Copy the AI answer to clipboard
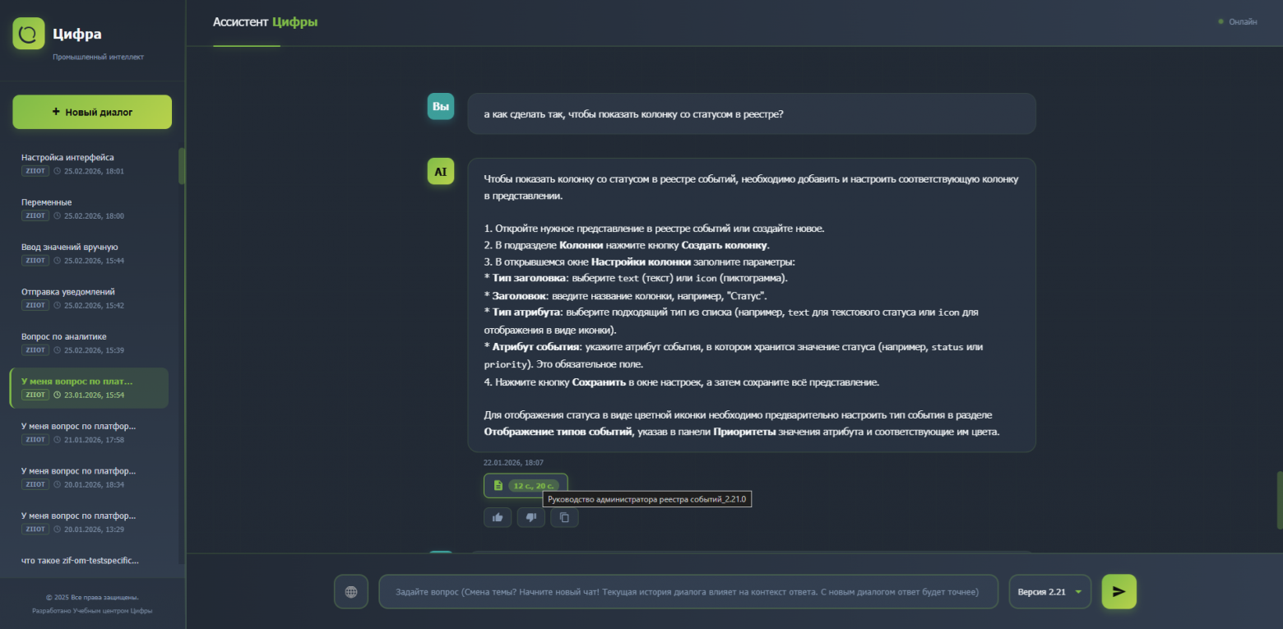Screen dimensions: 1283x629 coord(564,517)
